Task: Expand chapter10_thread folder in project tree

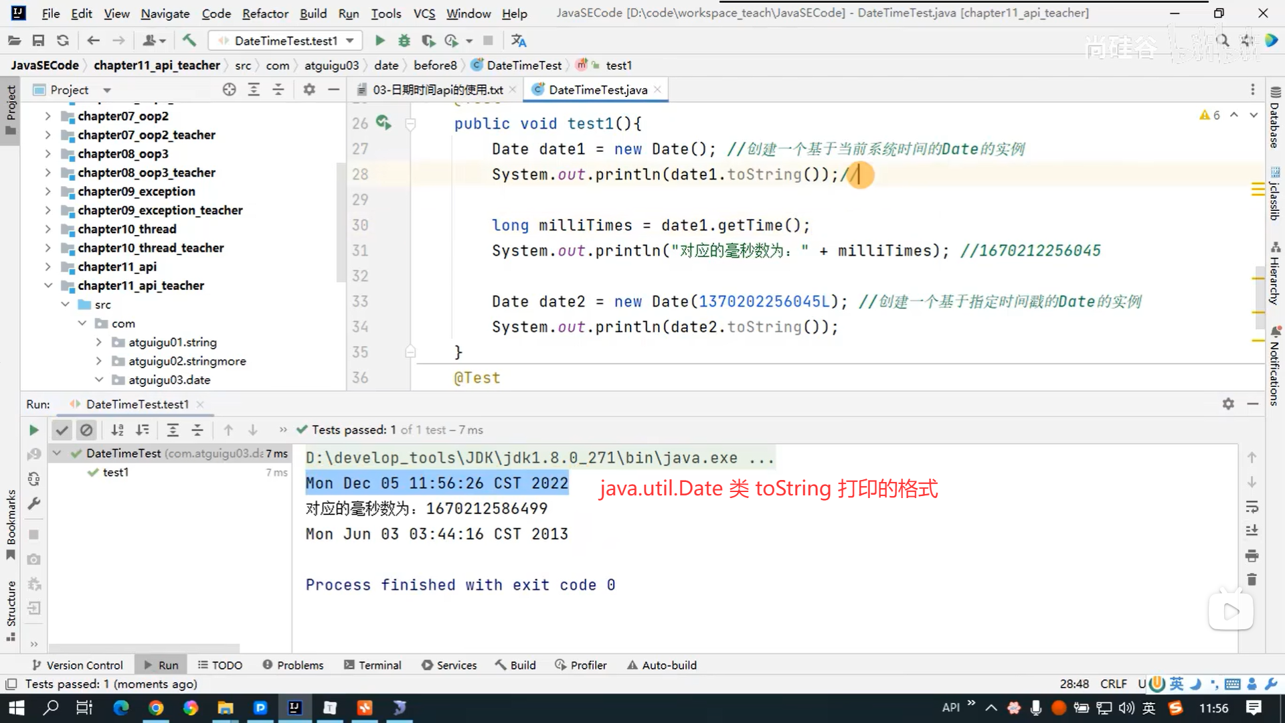Action: 48,229
